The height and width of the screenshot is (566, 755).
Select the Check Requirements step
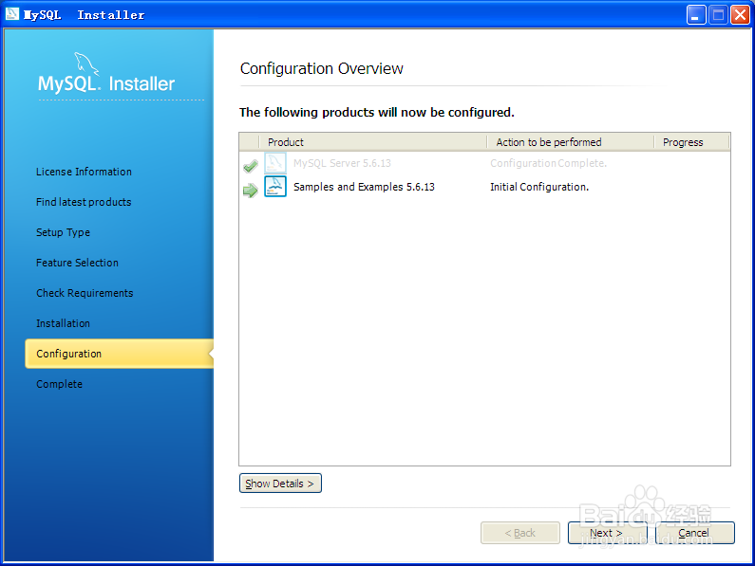(x=85, y=293)
